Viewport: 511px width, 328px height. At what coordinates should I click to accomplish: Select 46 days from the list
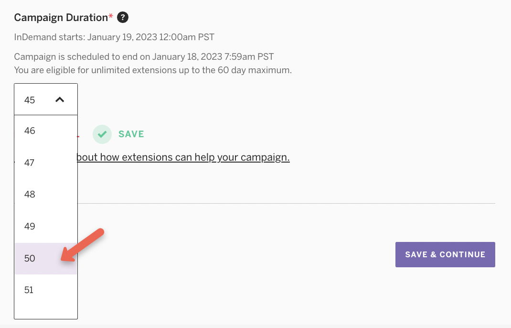30,131
